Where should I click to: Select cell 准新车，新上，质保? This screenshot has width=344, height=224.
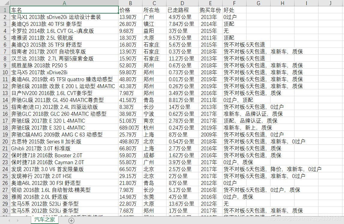pos(248,127)
